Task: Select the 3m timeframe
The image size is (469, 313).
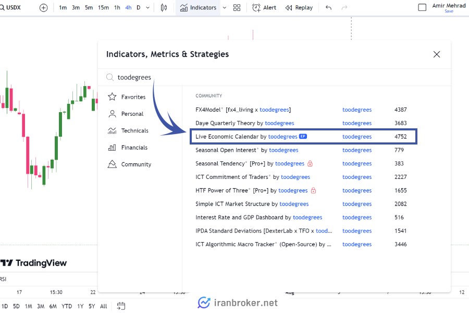Action: point(76,8)
